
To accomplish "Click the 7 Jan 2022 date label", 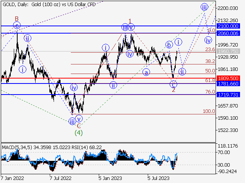I will click(x=12, y=178).
